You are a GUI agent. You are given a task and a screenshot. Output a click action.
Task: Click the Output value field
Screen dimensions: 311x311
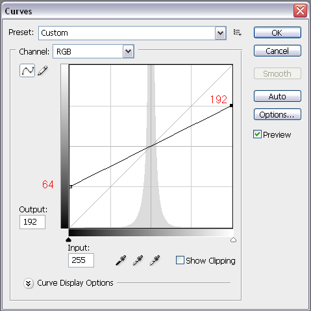point(32,222)
